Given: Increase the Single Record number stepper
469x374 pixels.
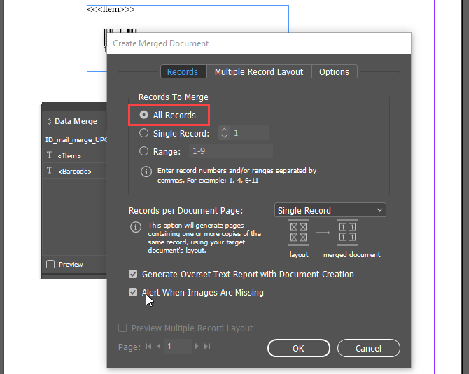Looking at the screenshot, I should [224, 130].
